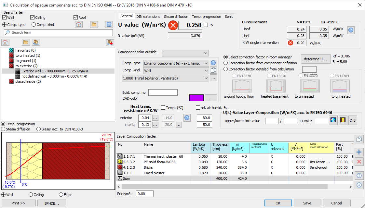The image size is (365, 208).
Task: Click the house icon beside Comp. kind radio
Action: point(79,24)
